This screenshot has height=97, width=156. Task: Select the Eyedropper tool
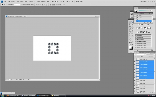coord(132,26)
